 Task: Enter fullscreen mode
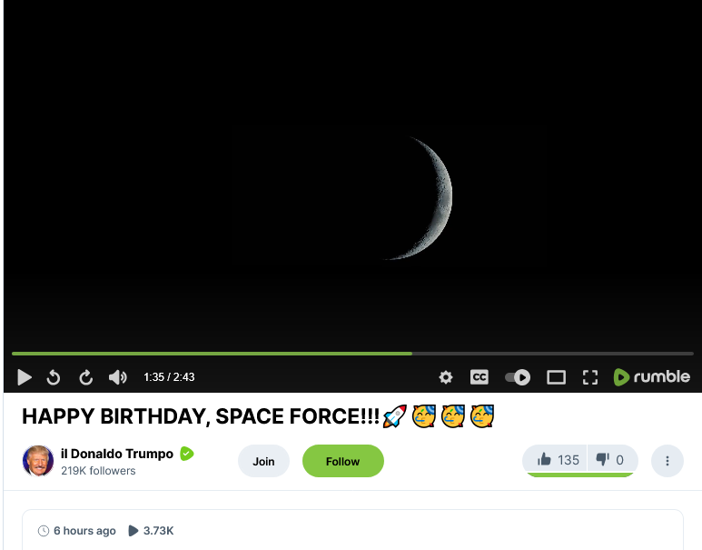click(590, 377)
